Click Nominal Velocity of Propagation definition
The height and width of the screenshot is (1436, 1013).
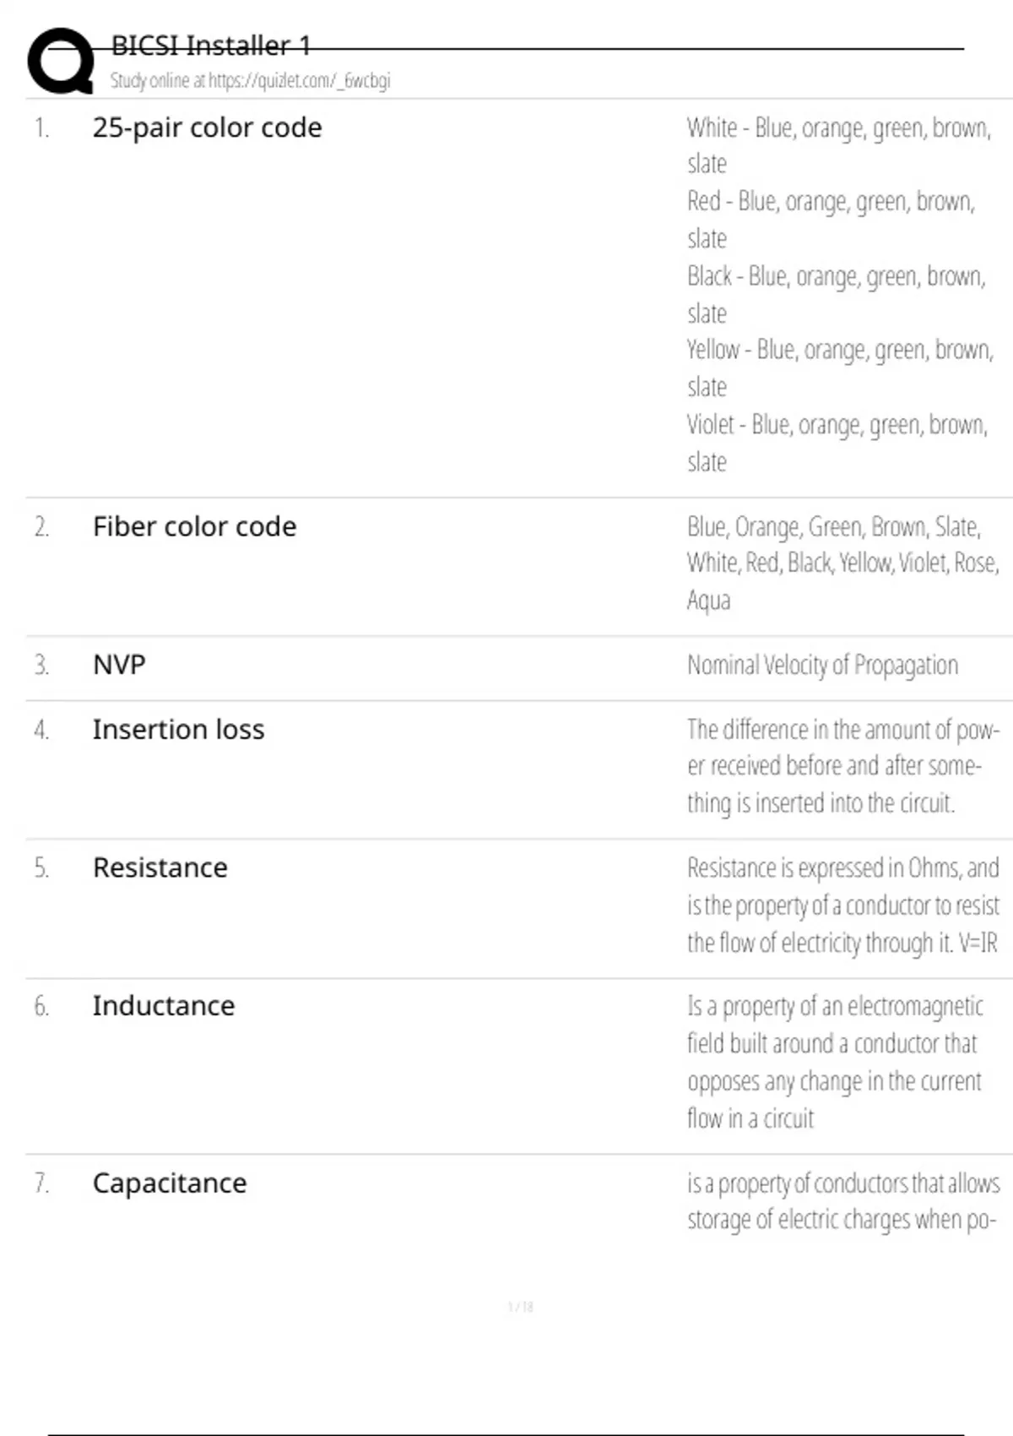[822, 666]
